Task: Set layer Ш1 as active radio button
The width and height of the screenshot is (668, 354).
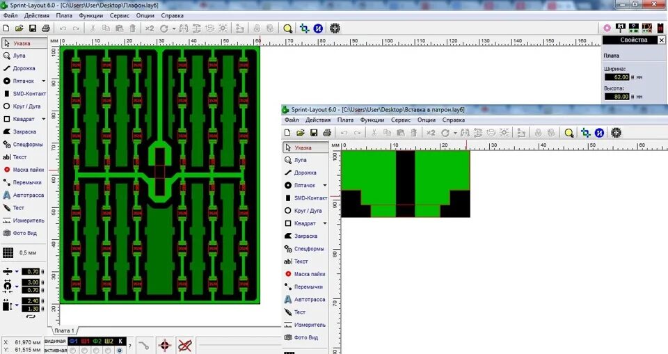Action: point(85,350)
